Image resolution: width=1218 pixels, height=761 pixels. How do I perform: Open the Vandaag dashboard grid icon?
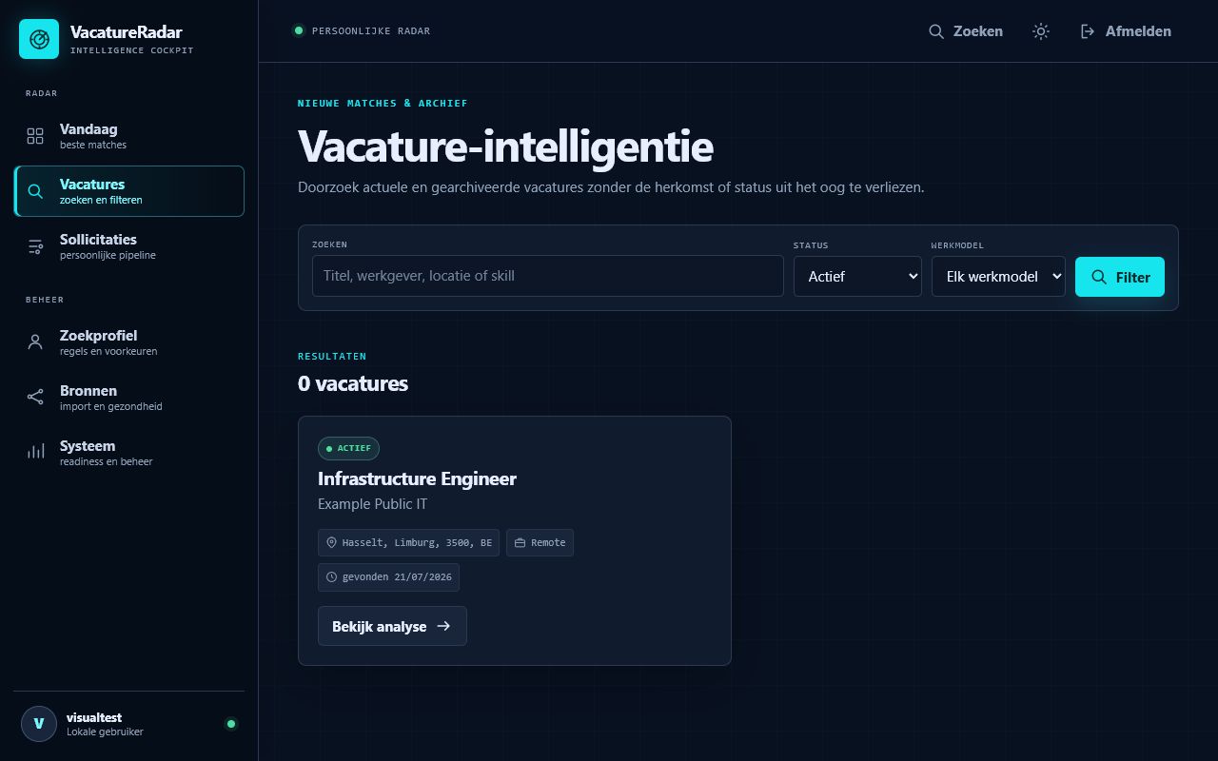point(35,136)
